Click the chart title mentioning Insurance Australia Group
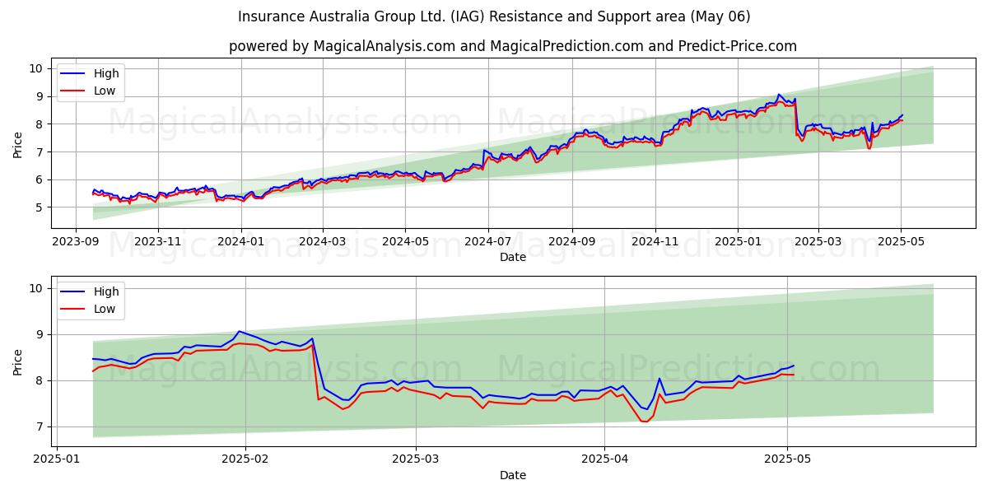 (494, 16)
